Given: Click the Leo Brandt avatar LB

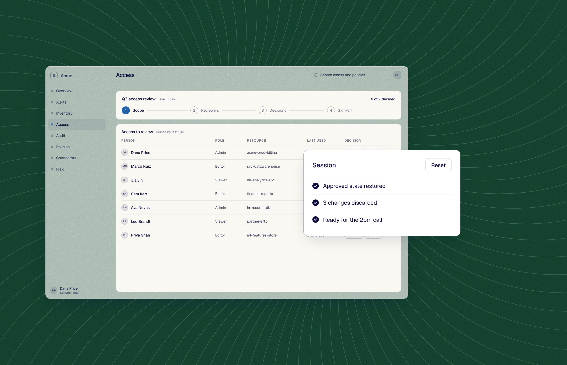Looking at the screenshot, I should pyautogui.click(x=125, y=222).
